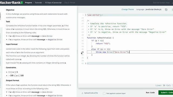
Task: Click the if (a > 0) line
Action: (97, 41)
